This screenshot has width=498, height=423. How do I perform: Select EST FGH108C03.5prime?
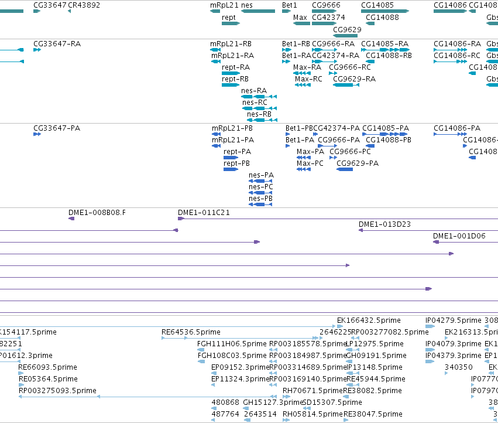click(232, 356)
